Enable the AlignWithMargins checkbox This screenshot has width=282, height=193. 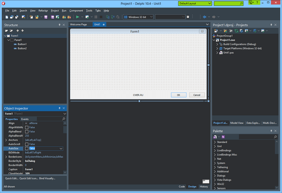click(26, 127)
